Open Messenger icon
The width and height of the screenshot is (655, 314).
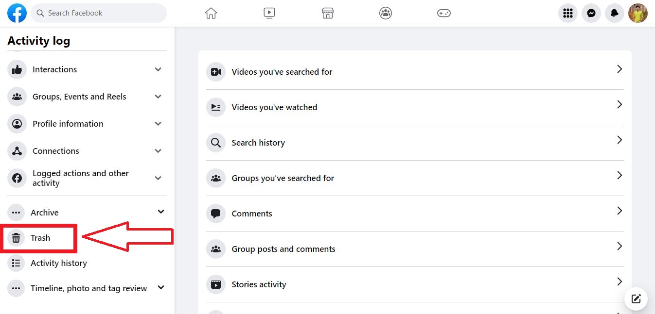coord(591,13)
